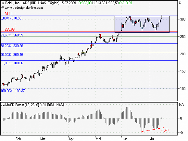Click the close value 'C:313,29'

tap(126, 3)
